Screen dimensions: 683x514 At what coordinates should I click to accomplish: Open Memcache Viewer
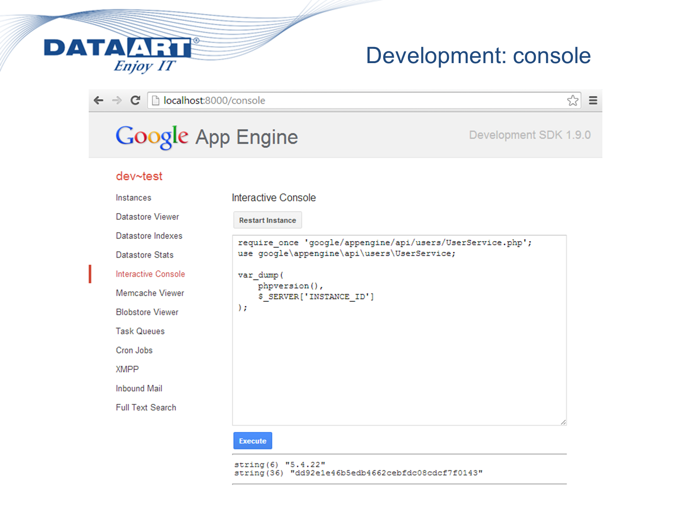150,293
